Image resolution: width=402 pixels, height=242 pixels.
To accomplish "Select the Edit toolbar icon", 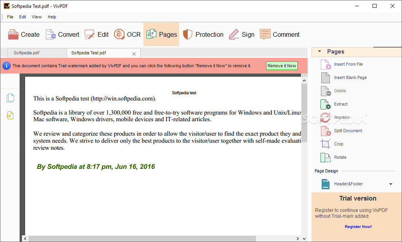I will tap(89, 34).
